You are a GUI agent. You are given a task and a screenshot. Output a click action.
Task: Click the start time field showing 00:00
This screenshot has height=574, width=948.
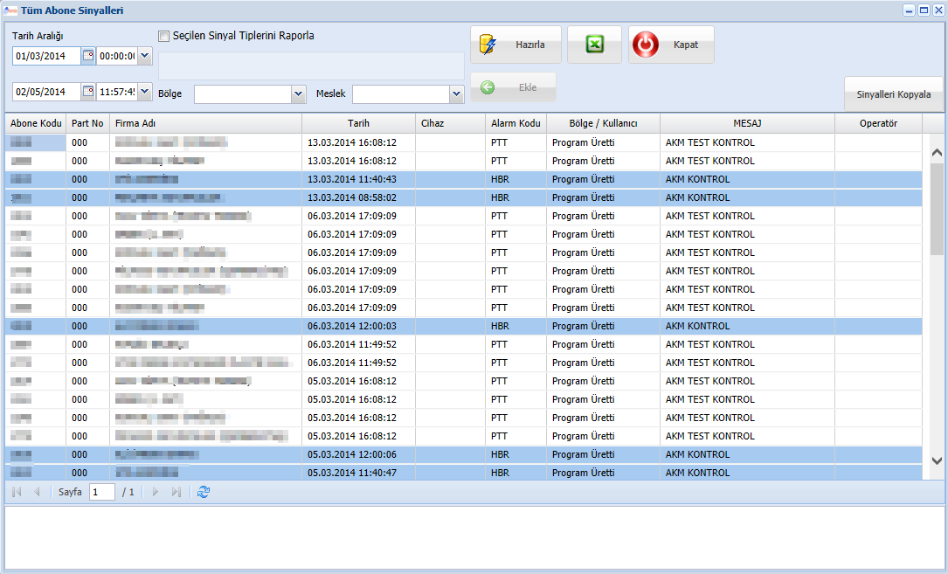click(x=117, y=56)
